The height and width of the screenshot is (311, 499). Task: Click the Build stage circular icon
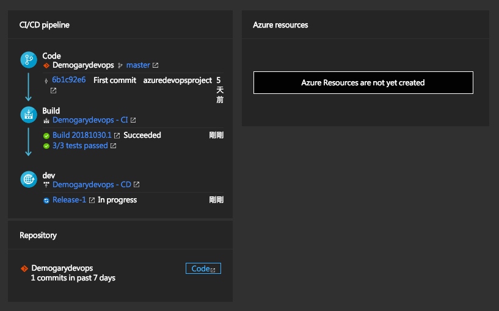click(28, 115)
